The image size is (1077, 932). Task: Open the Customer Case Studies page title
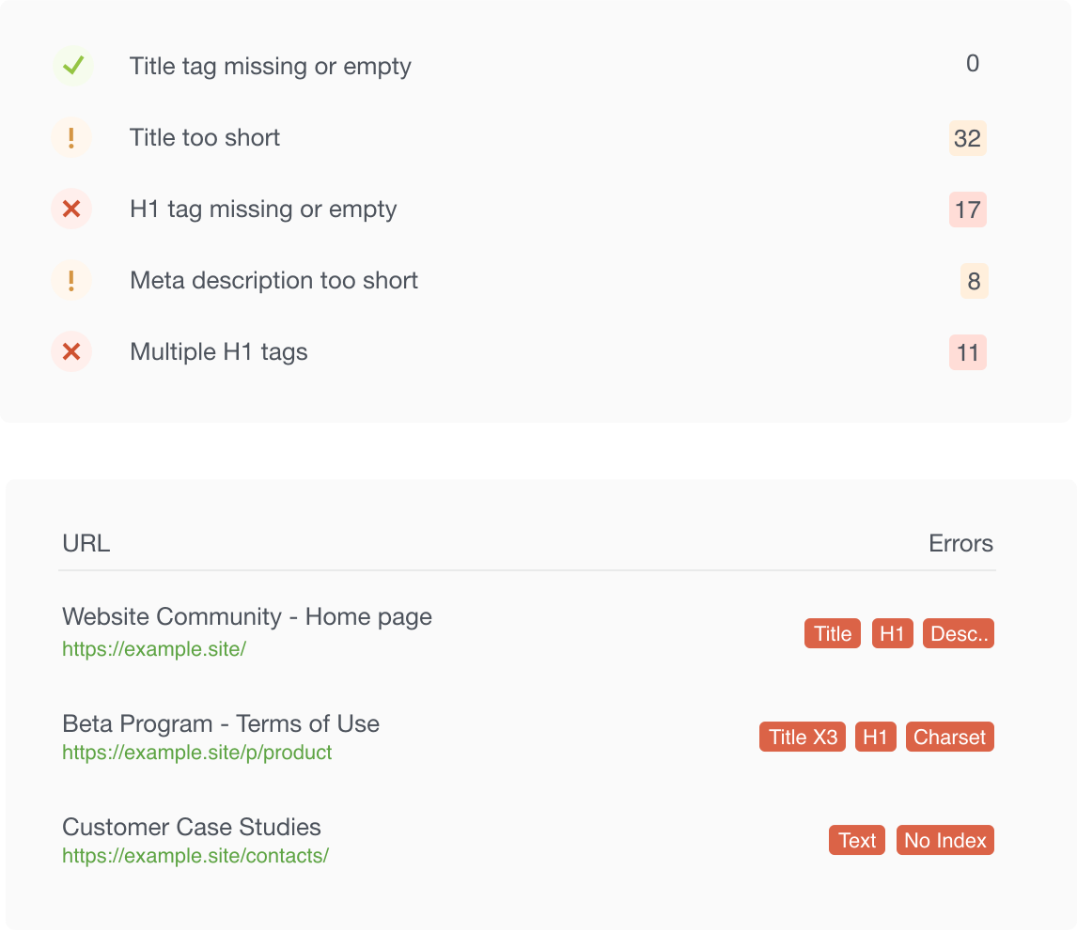click(x=192, y=827)
